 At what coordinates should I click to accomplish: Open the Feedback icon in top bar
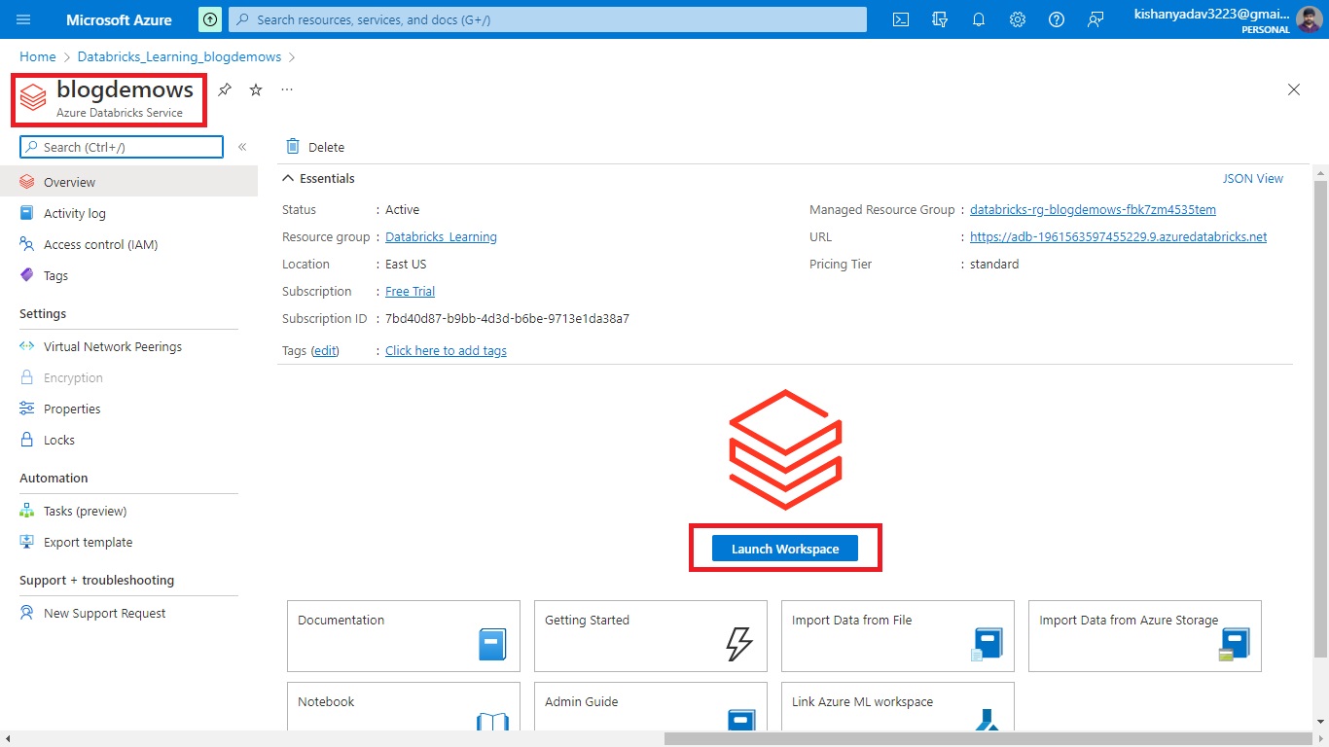1096,19
